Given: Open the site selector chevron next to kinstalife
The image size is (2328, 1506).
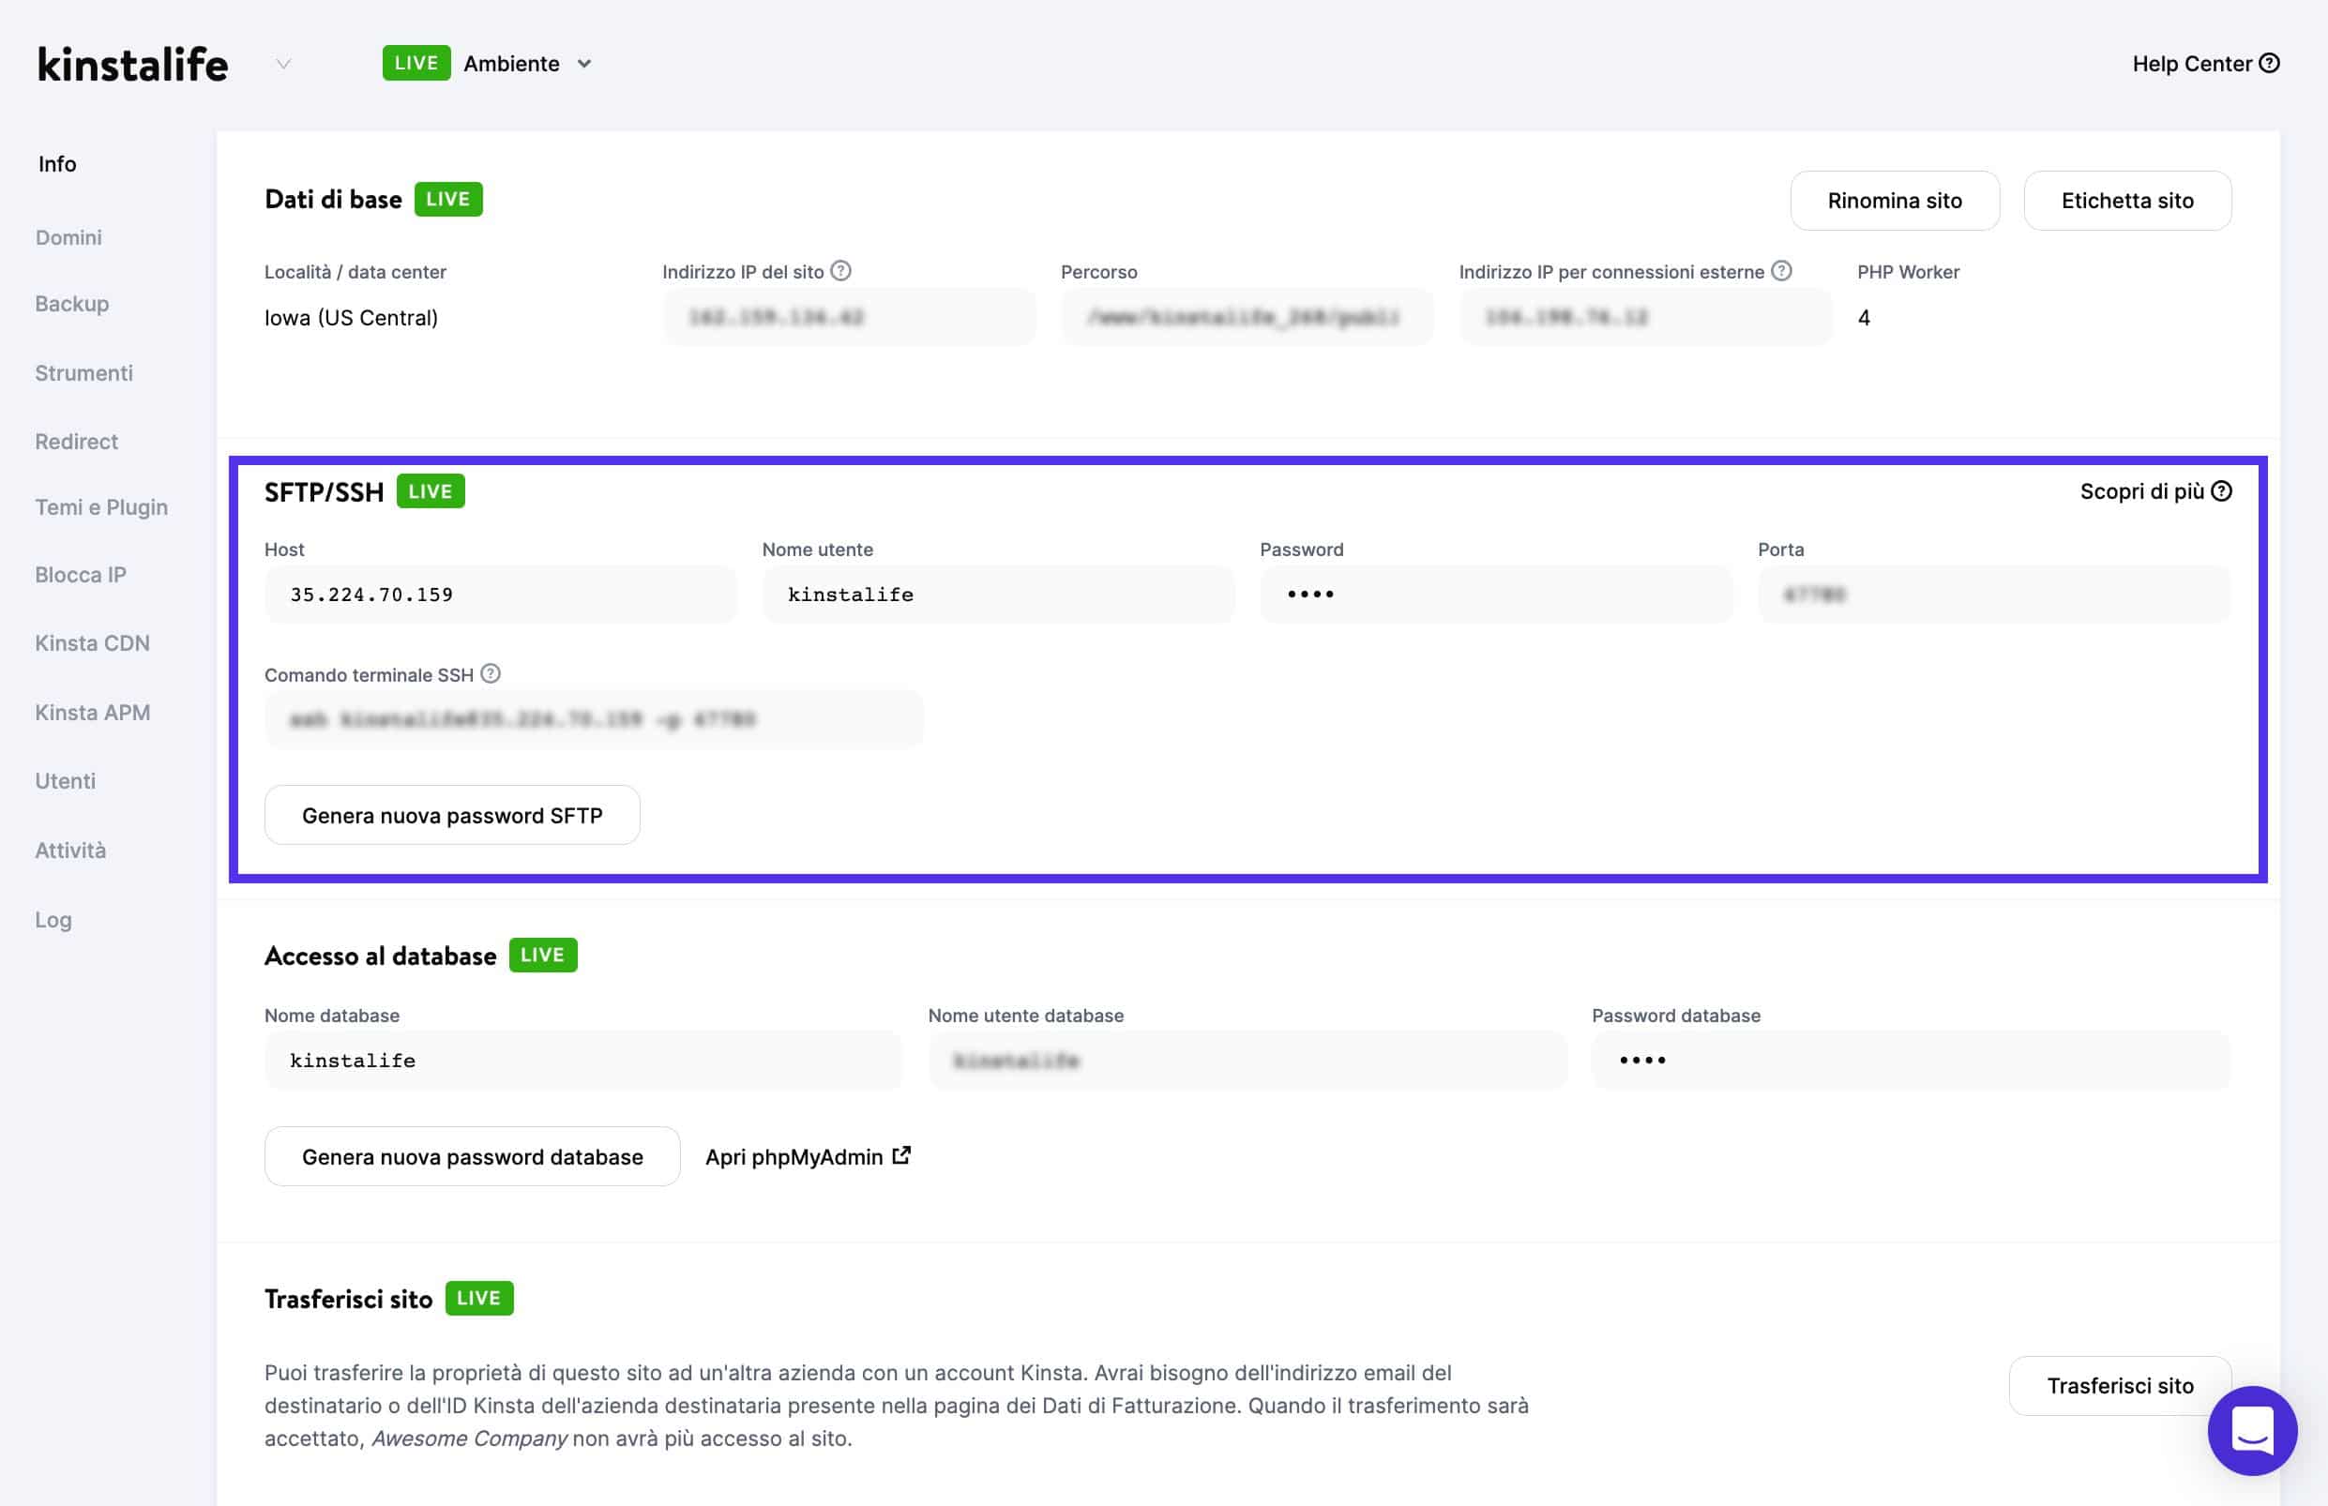Looking at the screenshot, I should pyautogui.click(x=282, y=64).
